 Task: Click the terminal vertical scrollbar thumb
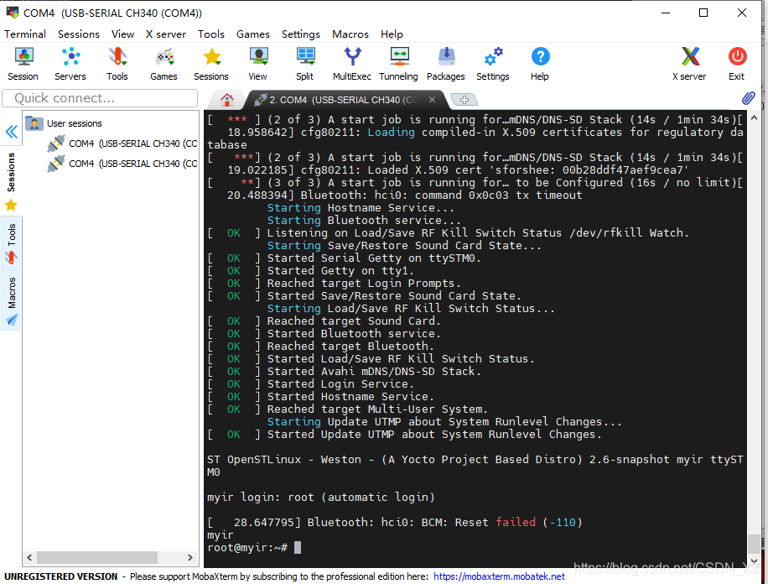[x=754, y=543]
